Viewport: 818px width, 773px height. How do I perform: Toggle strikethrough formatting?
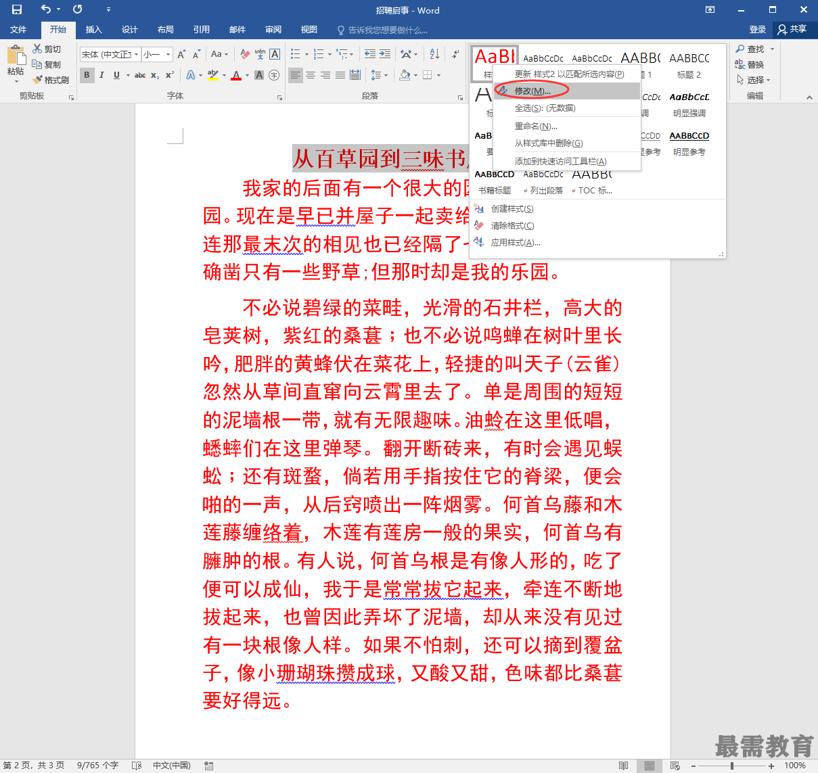[140, 75]
